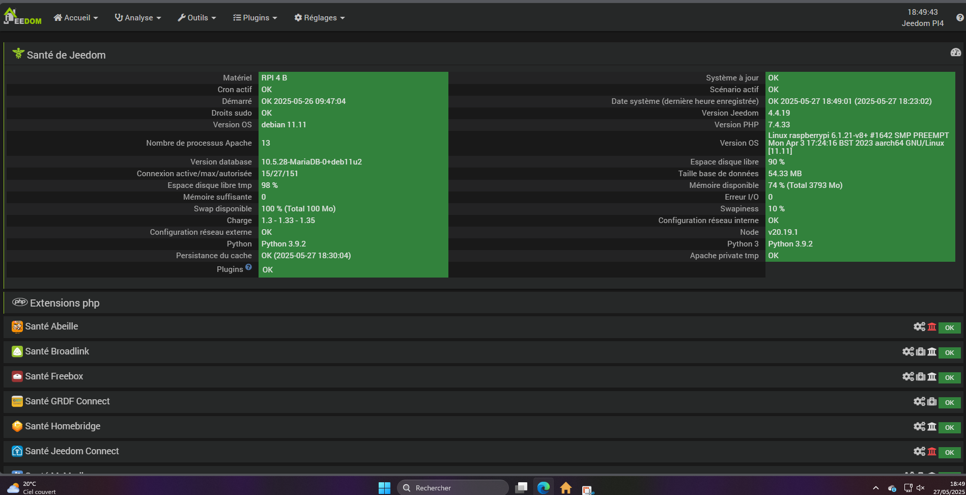
Task: Click the red daemon icon for Santé Abeille
Action: point(932,327)
